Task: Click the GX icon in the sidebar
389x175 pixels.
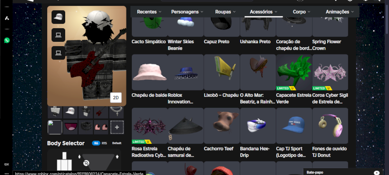Action: pos(7,164)
